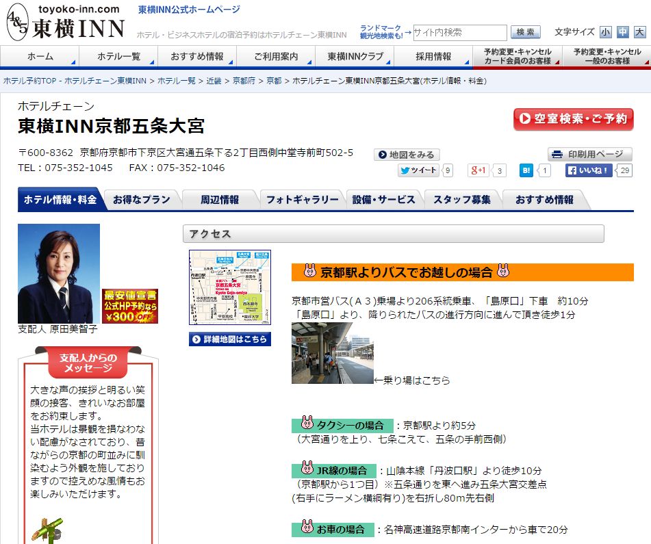
Task: Click 地図をみる map button
Action: point(407,155)
